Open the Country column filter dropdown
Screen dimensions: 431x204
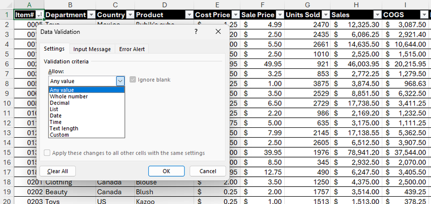click(x=131, y=15)
